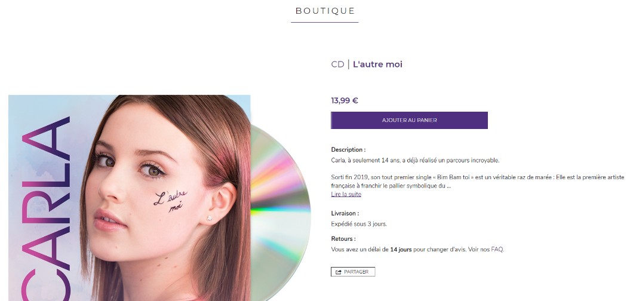
Task: Click the "Description :" heading
Action: coord(348,150)
